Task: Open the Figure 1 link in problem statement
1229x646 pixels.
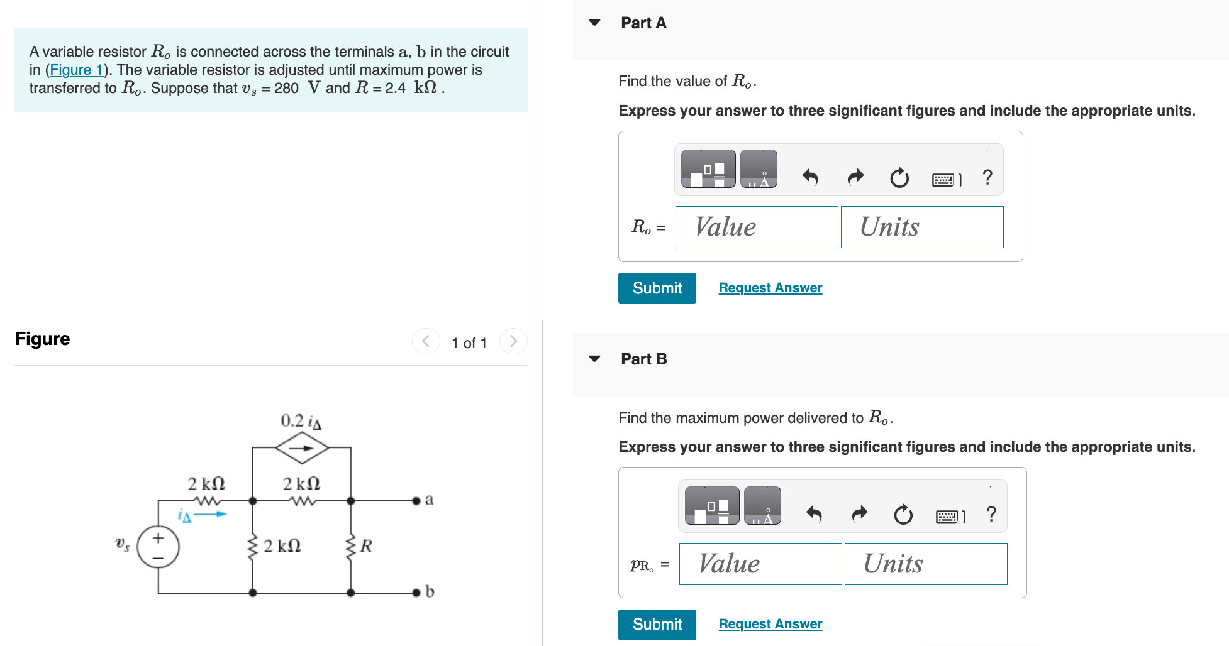Action: [77, 70]
